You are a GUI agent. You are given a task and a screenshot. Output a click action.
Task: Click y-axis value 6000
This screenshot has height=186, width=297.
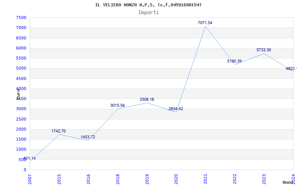tap(21, 48)
